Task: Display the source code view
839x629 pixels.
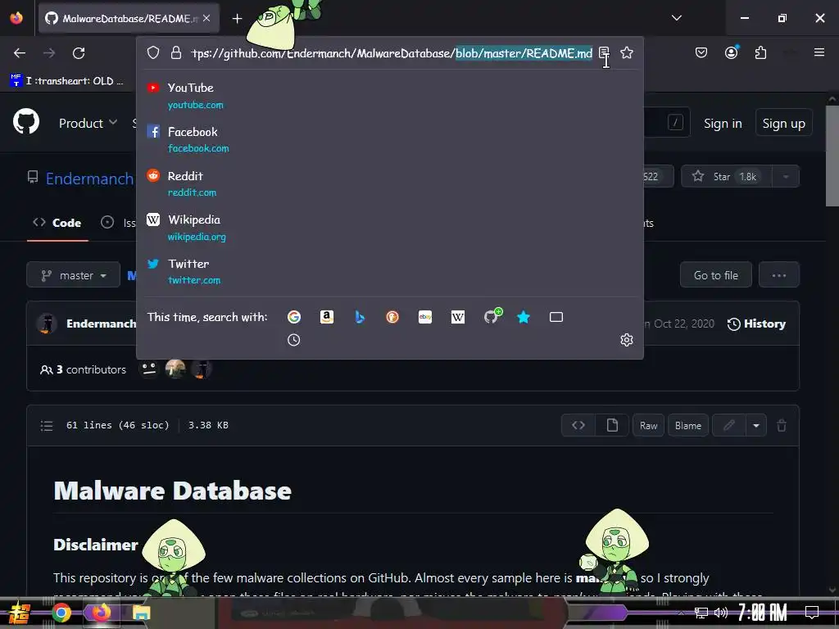Action: click(x=578, y=425)
